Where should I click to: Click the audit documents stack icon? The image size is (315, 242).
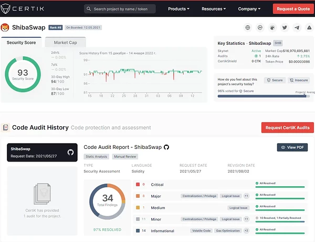tap(42, 194)
